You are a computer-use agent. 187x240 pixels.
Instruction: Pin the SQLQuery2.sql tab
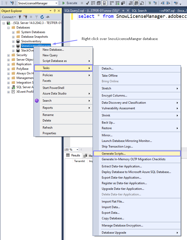coord(123,10)
